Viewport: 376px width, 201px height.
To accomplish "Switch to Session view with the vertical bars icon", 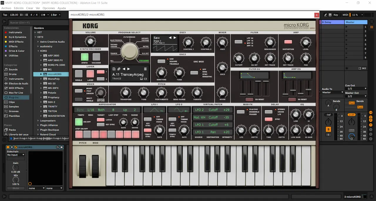I will (x=372, y=27).
